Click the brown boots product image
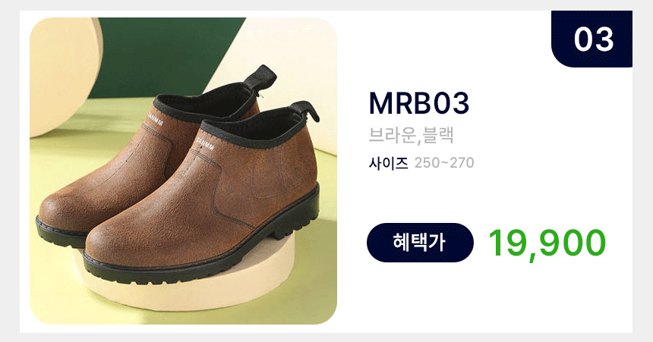 [x=183, y=171]
